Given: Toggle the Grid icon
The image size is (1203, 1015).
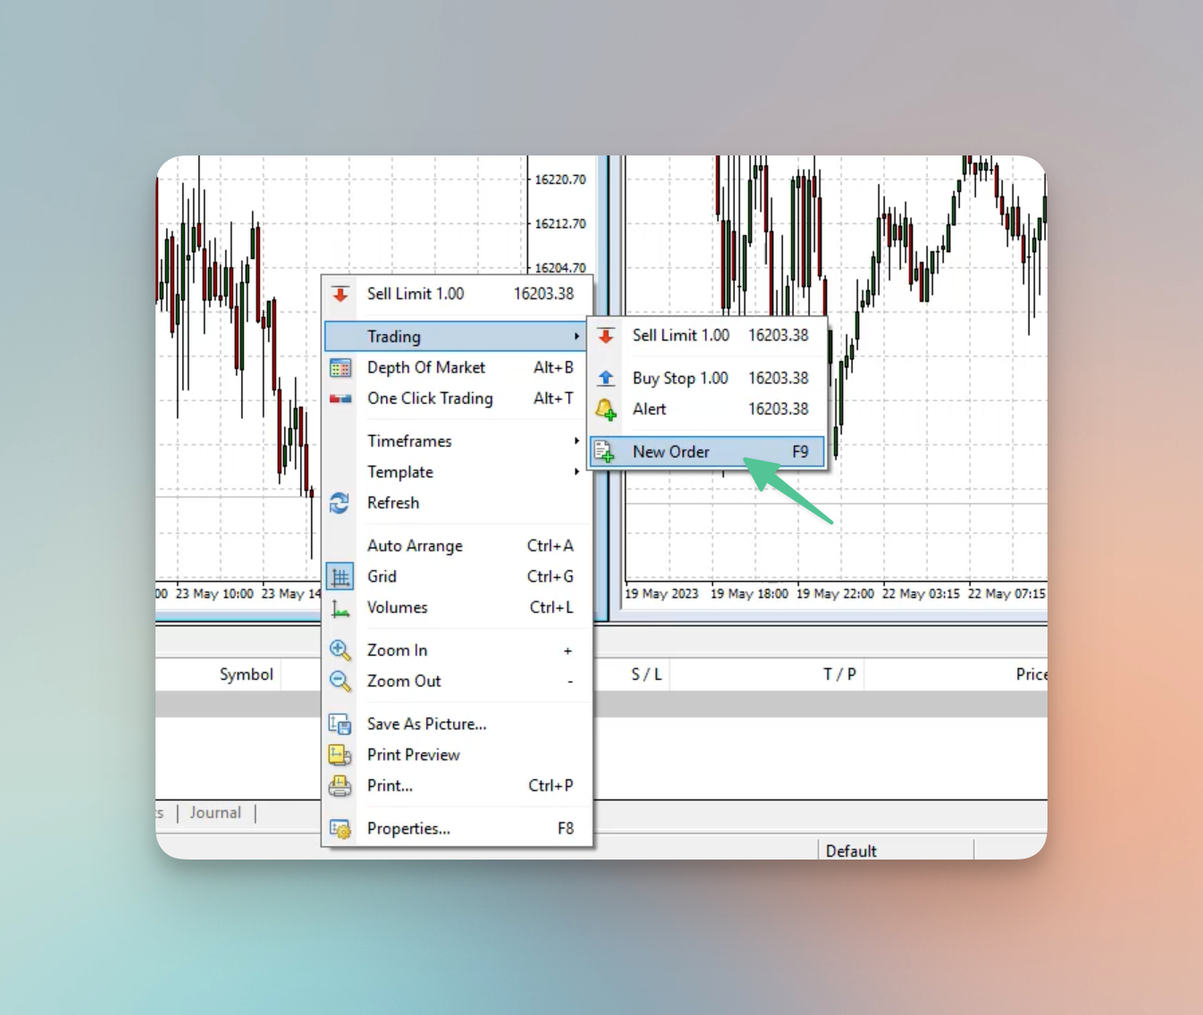Looking at the screenshot, I should click(340, 576).
